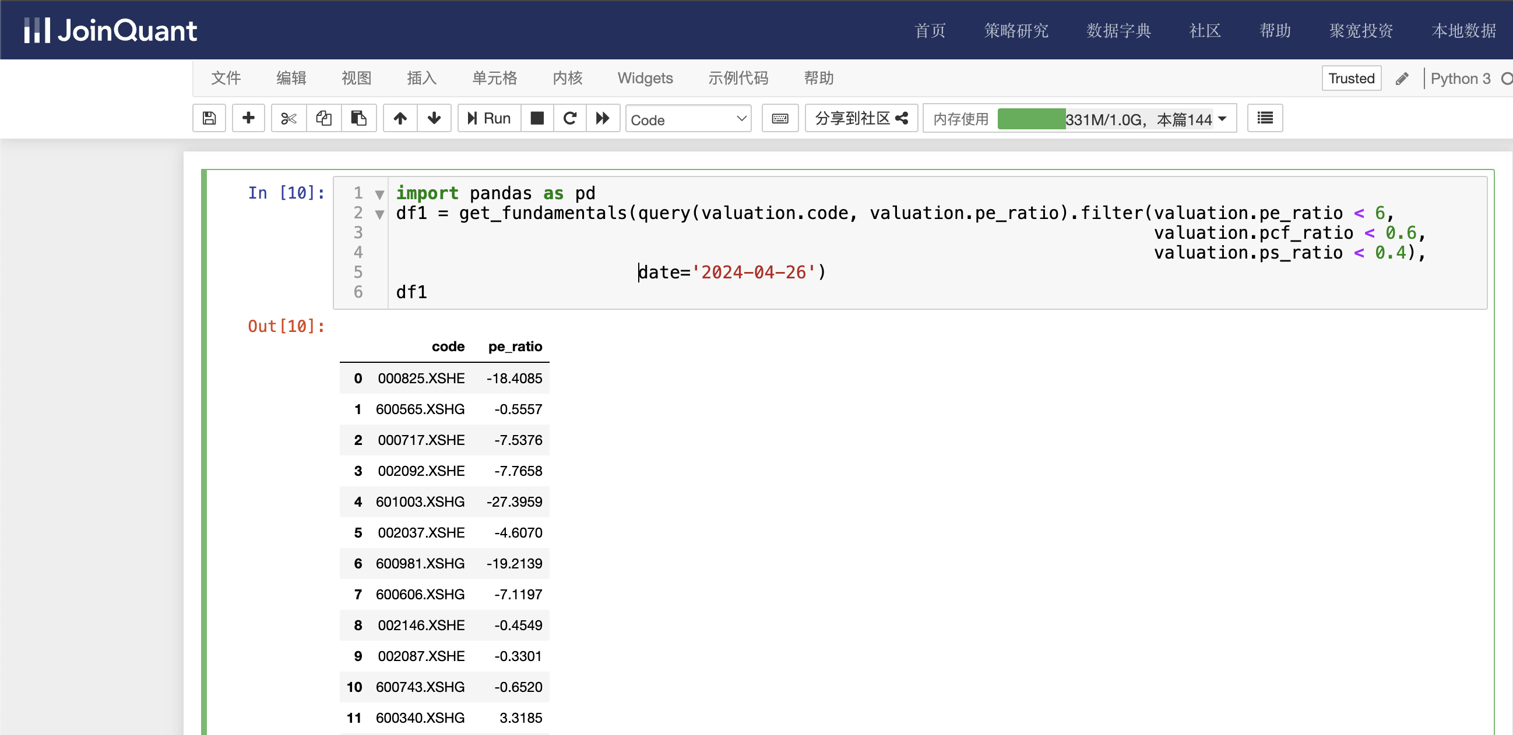Move the cell up with the up arrow
This screenshot has width=1513, height=735.
click(400, 119)
